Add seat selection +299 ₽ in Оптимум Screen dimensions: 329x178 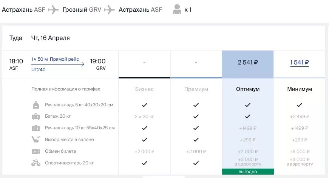coord(247,140)
